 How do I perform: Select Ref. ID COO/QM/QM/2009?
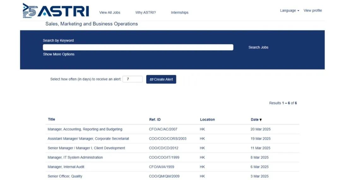(164, 176)
